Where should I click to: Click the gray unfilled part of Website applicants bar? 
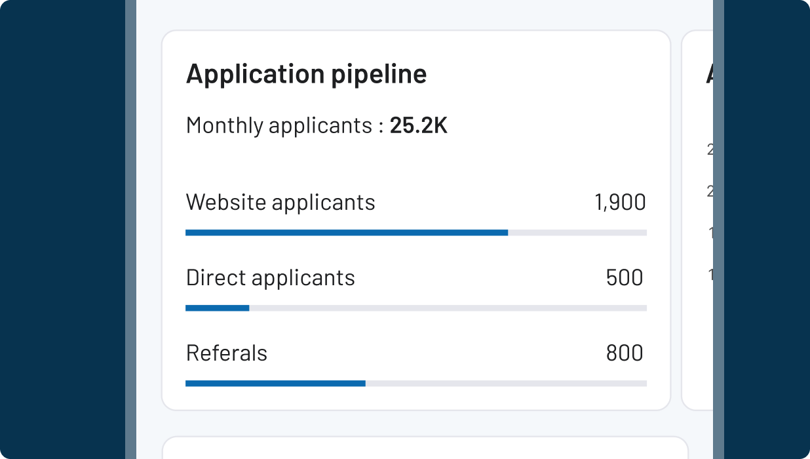pyautogui.click(x=577, y=233)
